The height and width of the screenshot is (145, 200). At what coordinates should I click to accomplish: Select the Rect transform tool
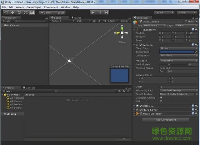coord(32,12)
